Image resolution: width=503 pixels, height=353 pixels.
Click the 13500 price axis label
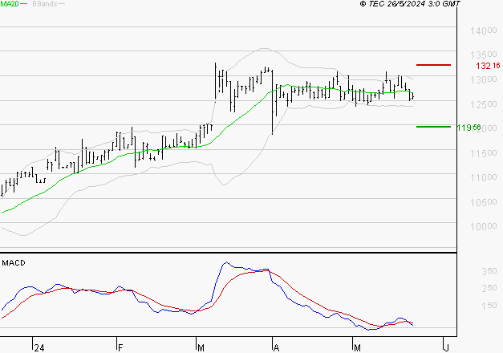pos(484,55)
